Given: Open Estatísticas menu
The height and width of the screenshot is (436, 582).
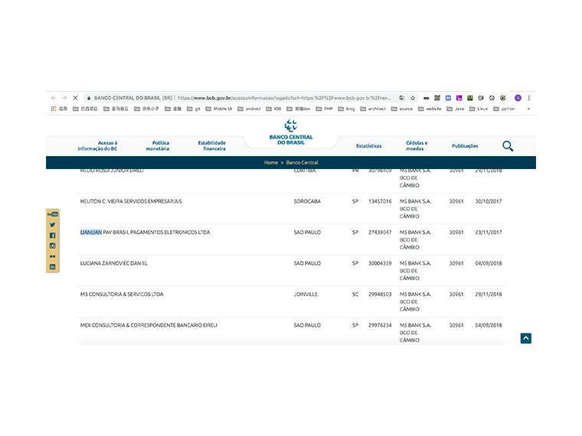Looking at the screenshot, I should pos(369,145).
